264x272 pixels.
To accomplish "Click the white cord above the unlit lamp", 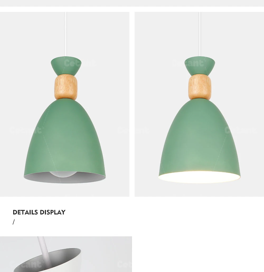I will [x=65, y=34].
